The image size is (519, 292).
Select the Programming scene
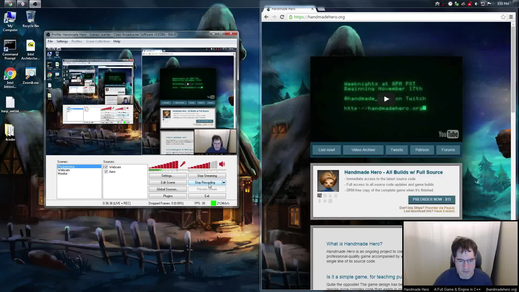[79, 167]
